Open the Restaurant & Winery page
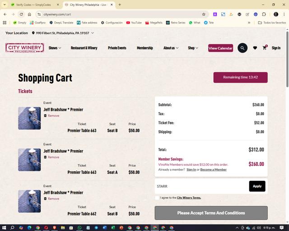 tap(84, 48)
